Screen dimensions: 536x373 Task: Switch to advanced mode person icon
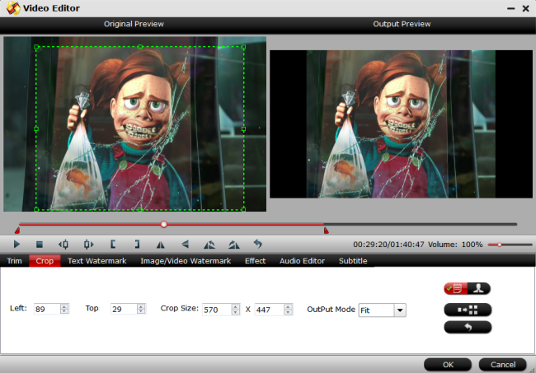click(x=478, y=289)
